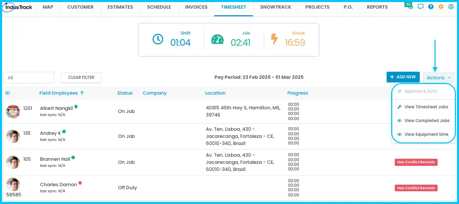Viewport: 459px width, 204px height.
Task: Go to the SCHEDULE tab
Action: pyautogui.click(x=159, y=7)
